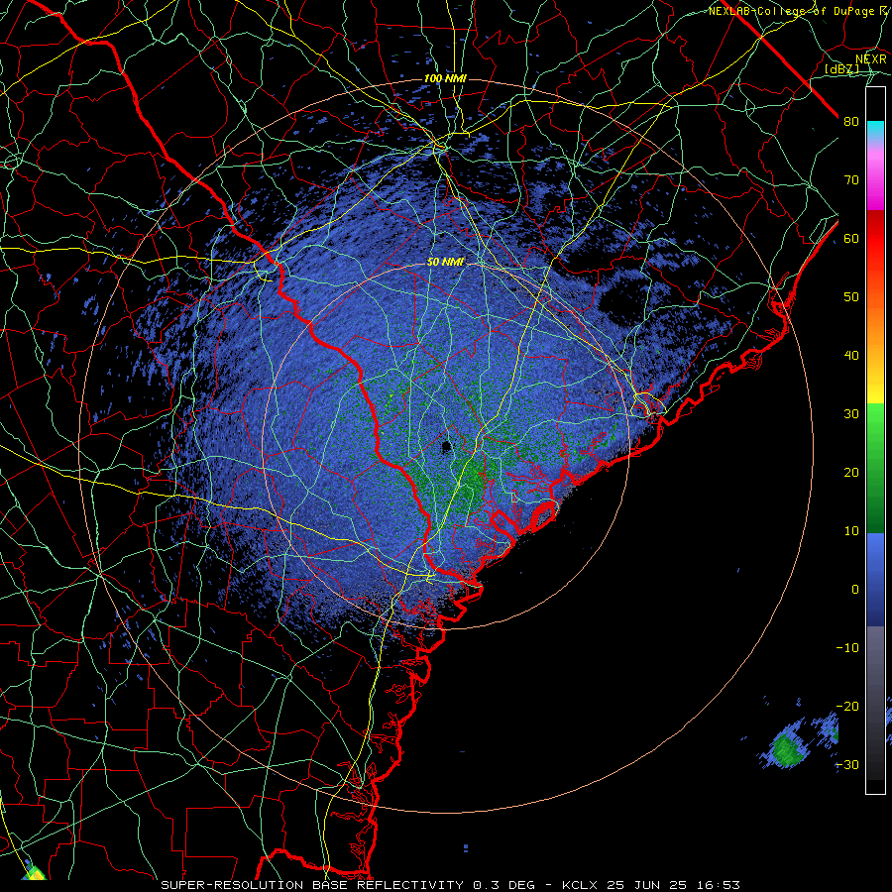892x892 pixels.
Task: Click the 0 value on the dBZ scale
Action: pyautogui.click(x=855, y=590)
